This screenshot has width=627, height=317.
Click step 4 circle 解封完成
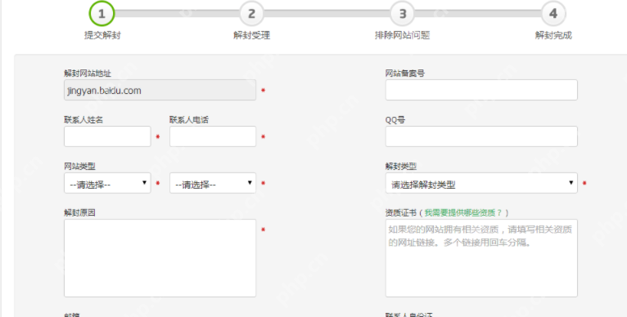553,14
